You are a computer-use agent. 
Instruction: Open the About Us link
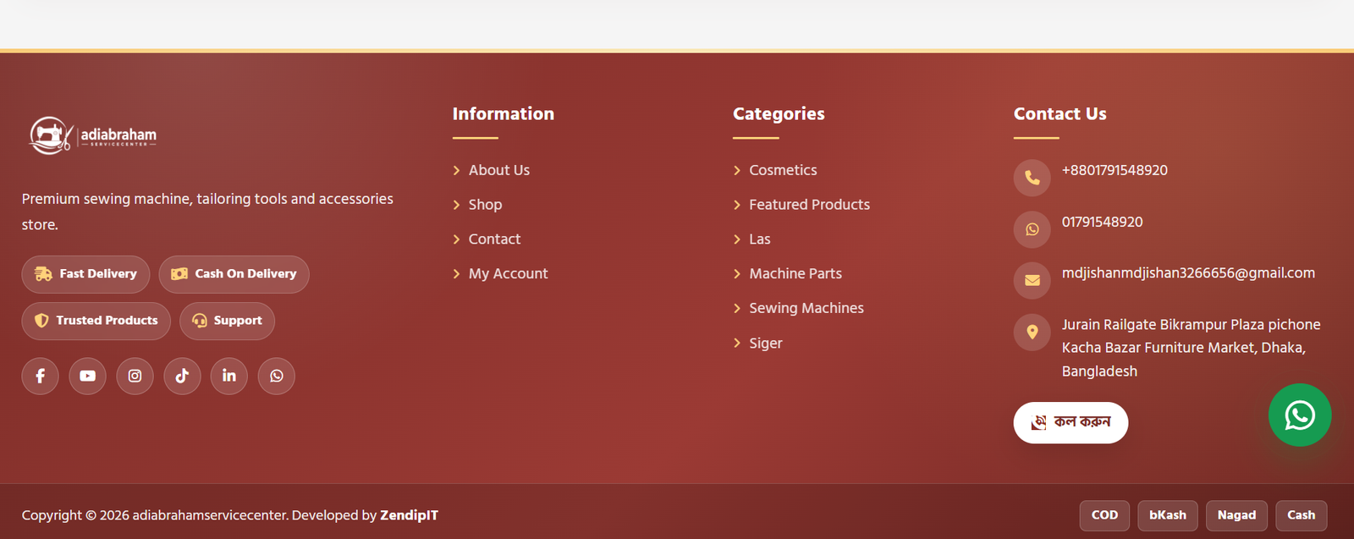click(x=499, y=170)
